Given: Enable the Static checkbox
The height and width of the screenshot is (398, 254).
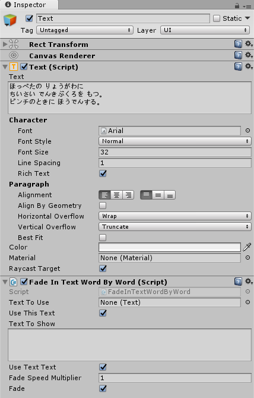Looking at the screenshot, I should click(x=217, y=18).
